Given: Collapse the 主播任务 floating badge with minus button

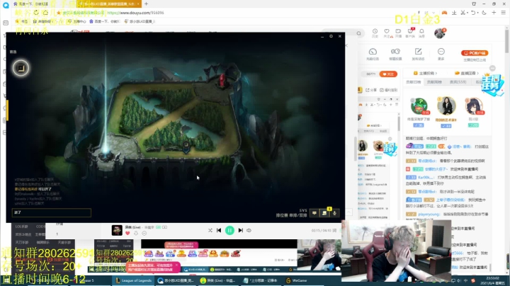Looking at the screenshot, I should coord(492,68).
